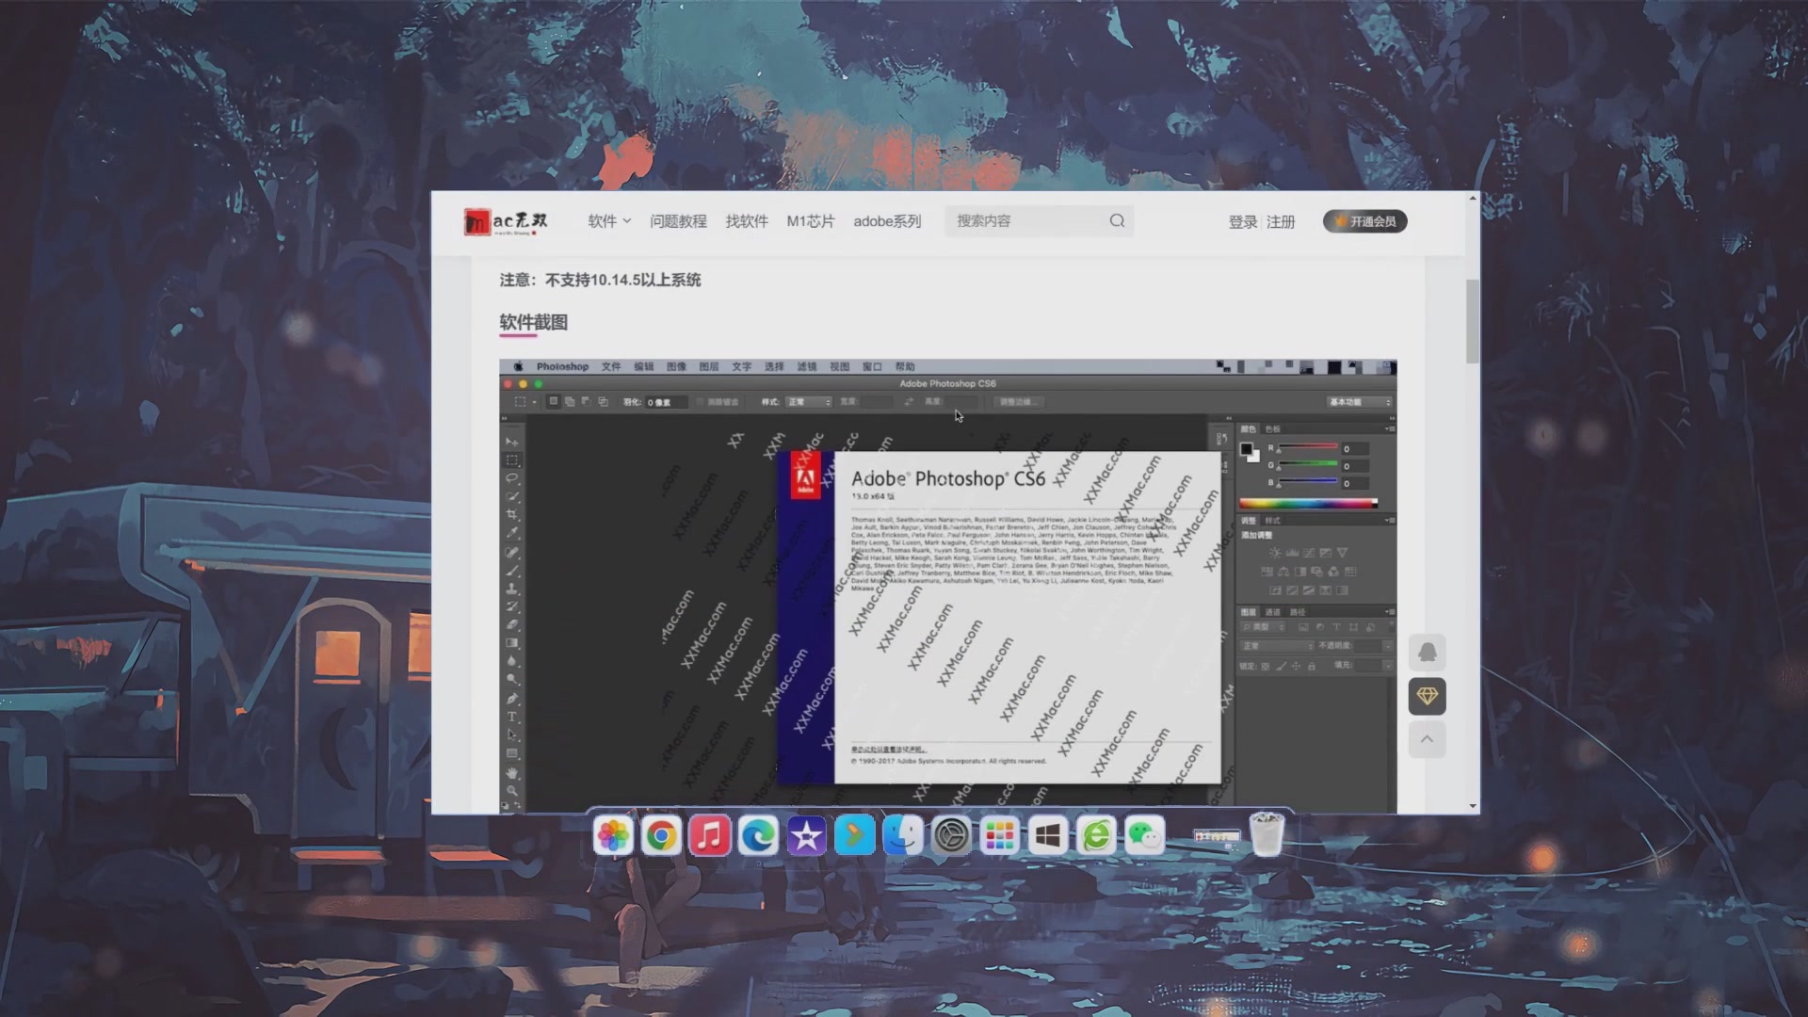Open the Windows logo app in dock

click(x=1048, y=835)
